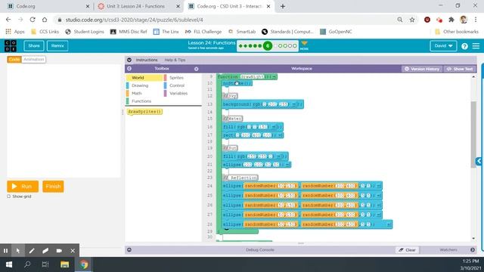The height and width of the screenshot is (272, 484).
Task: Open Version History
Action: point(422,69)
